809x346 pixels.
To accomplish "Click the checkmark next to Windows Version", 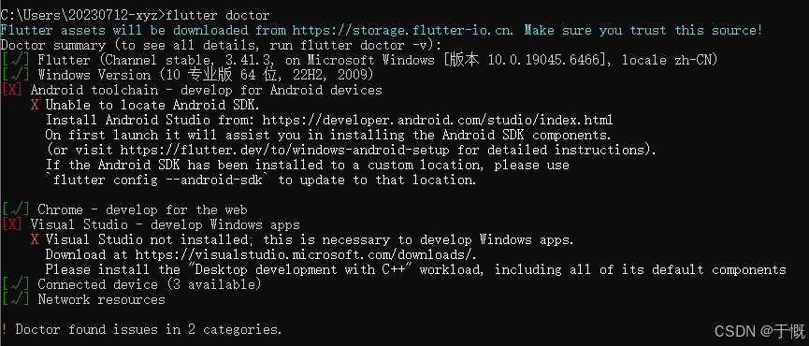I will 15,76.
